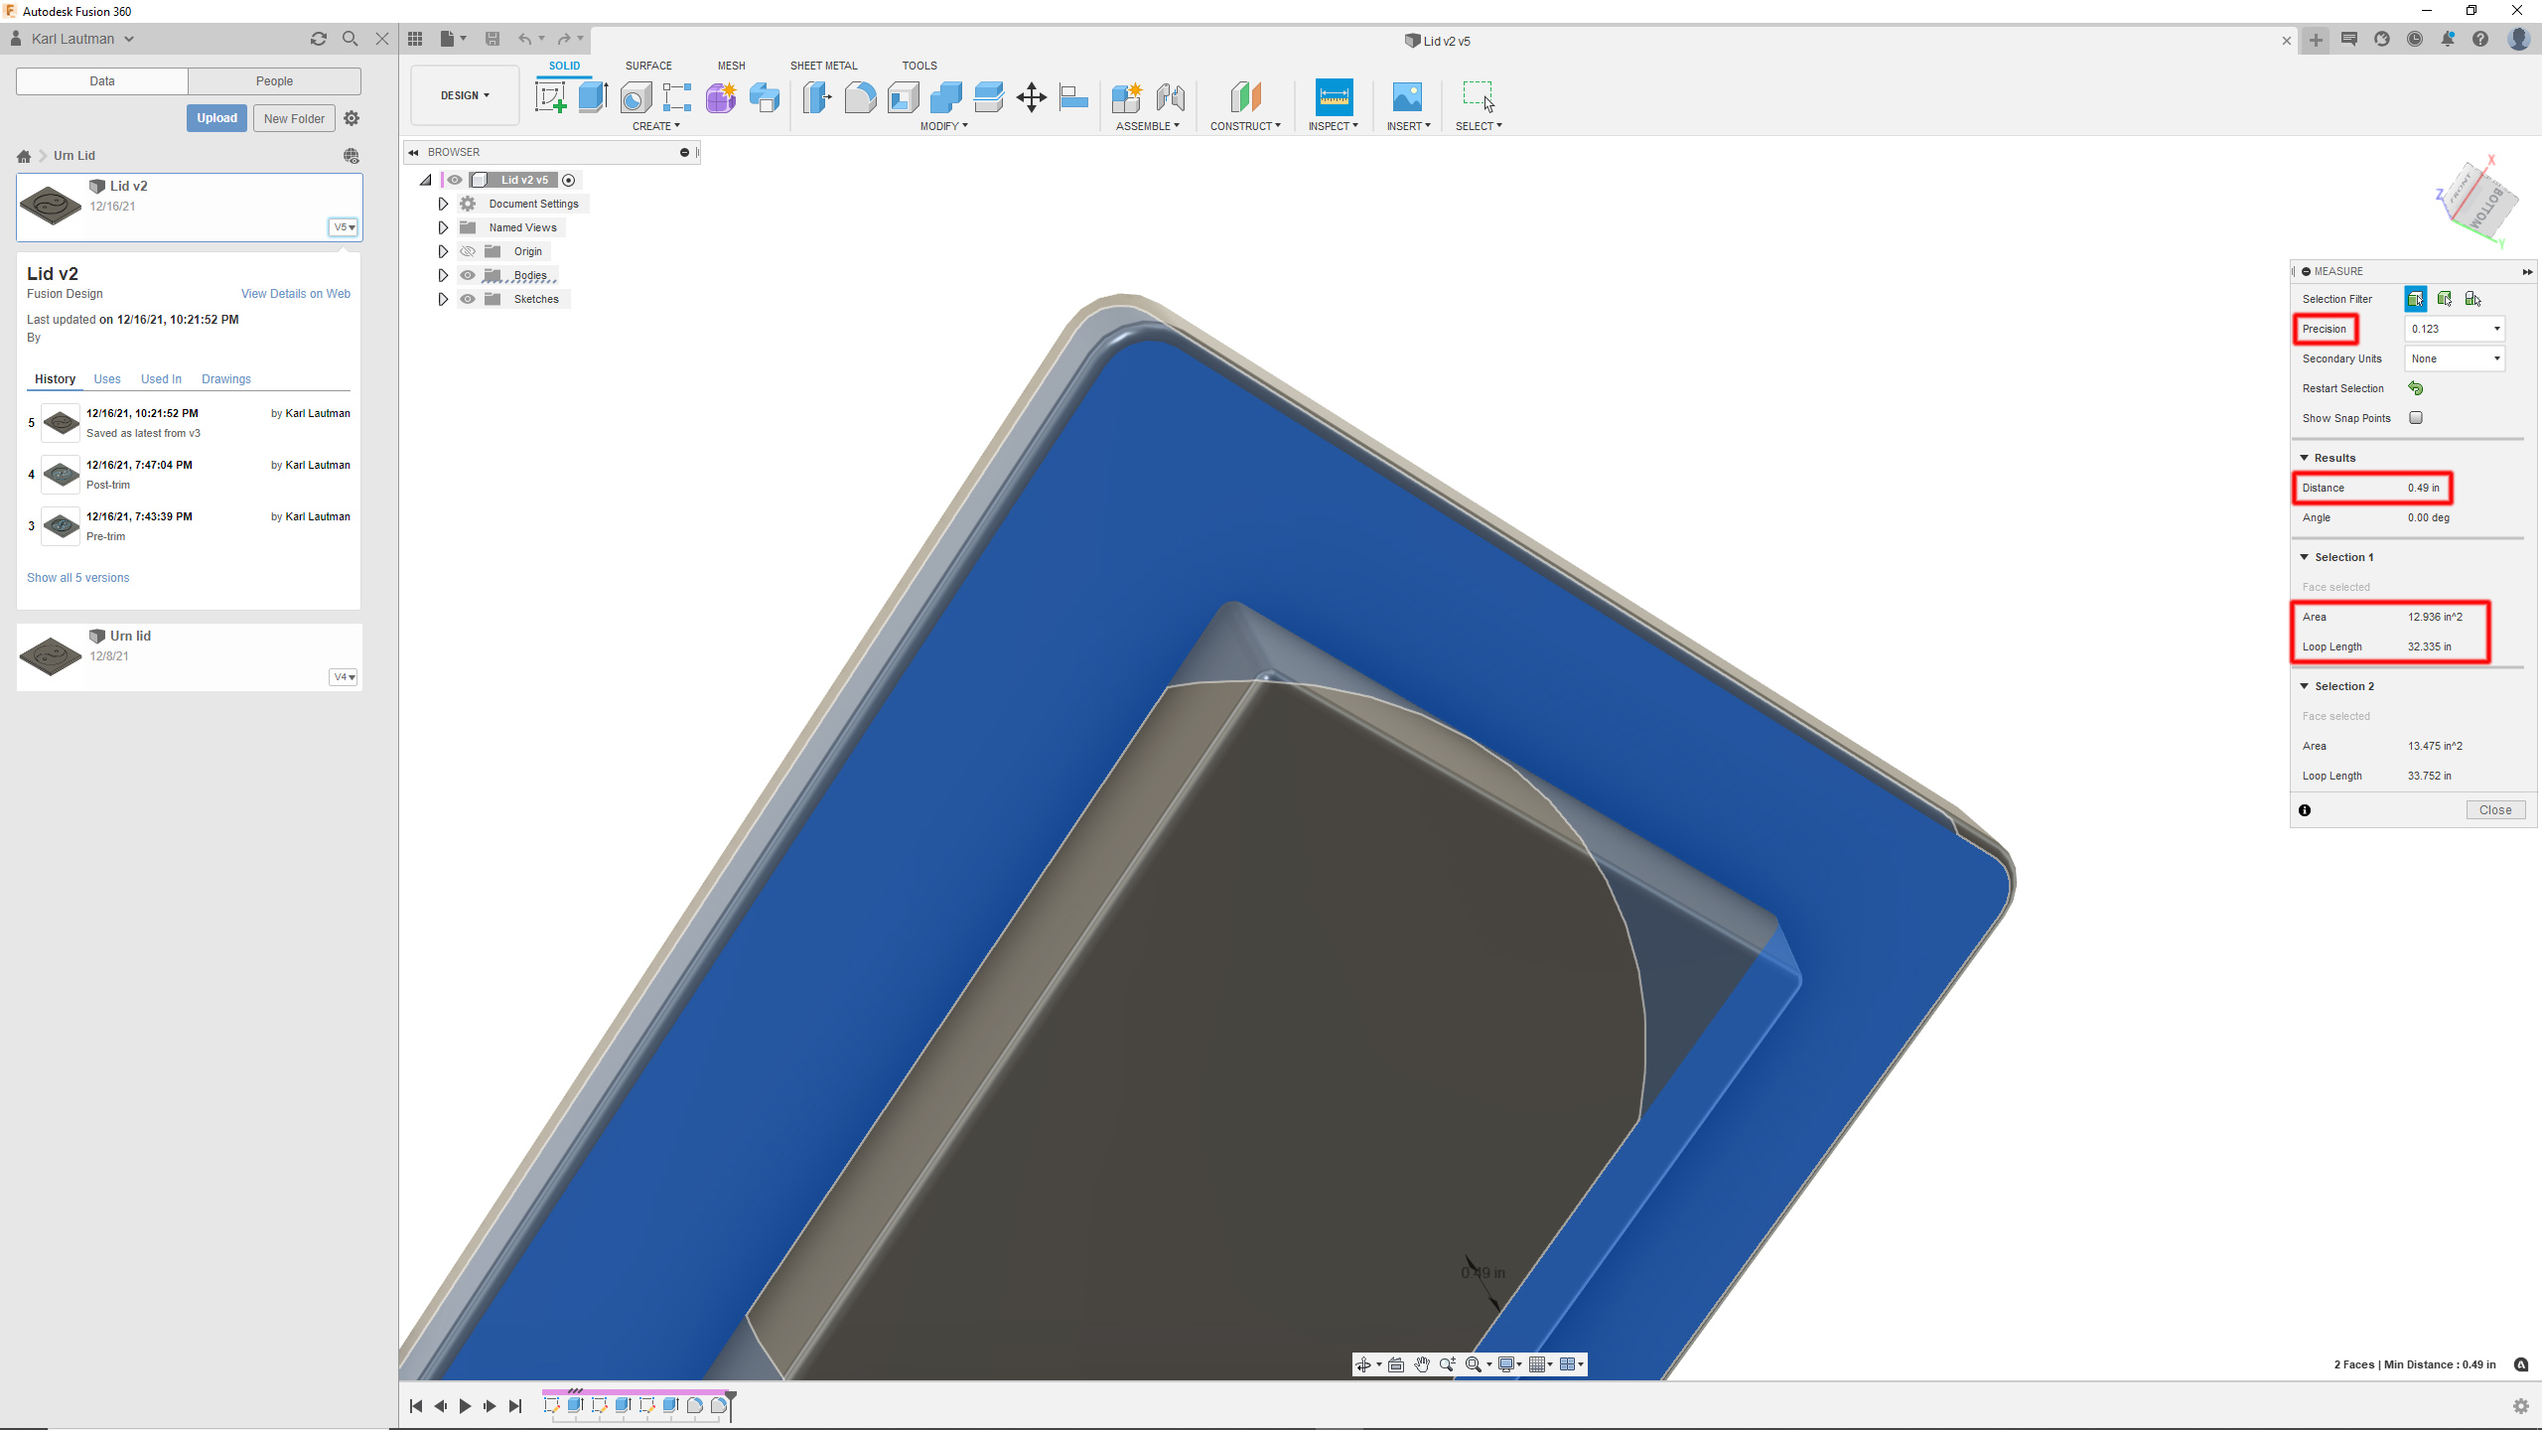The image size is (2542, 1430).
Task: Hide the Sketches folder with eye icon
Action: 468,299
